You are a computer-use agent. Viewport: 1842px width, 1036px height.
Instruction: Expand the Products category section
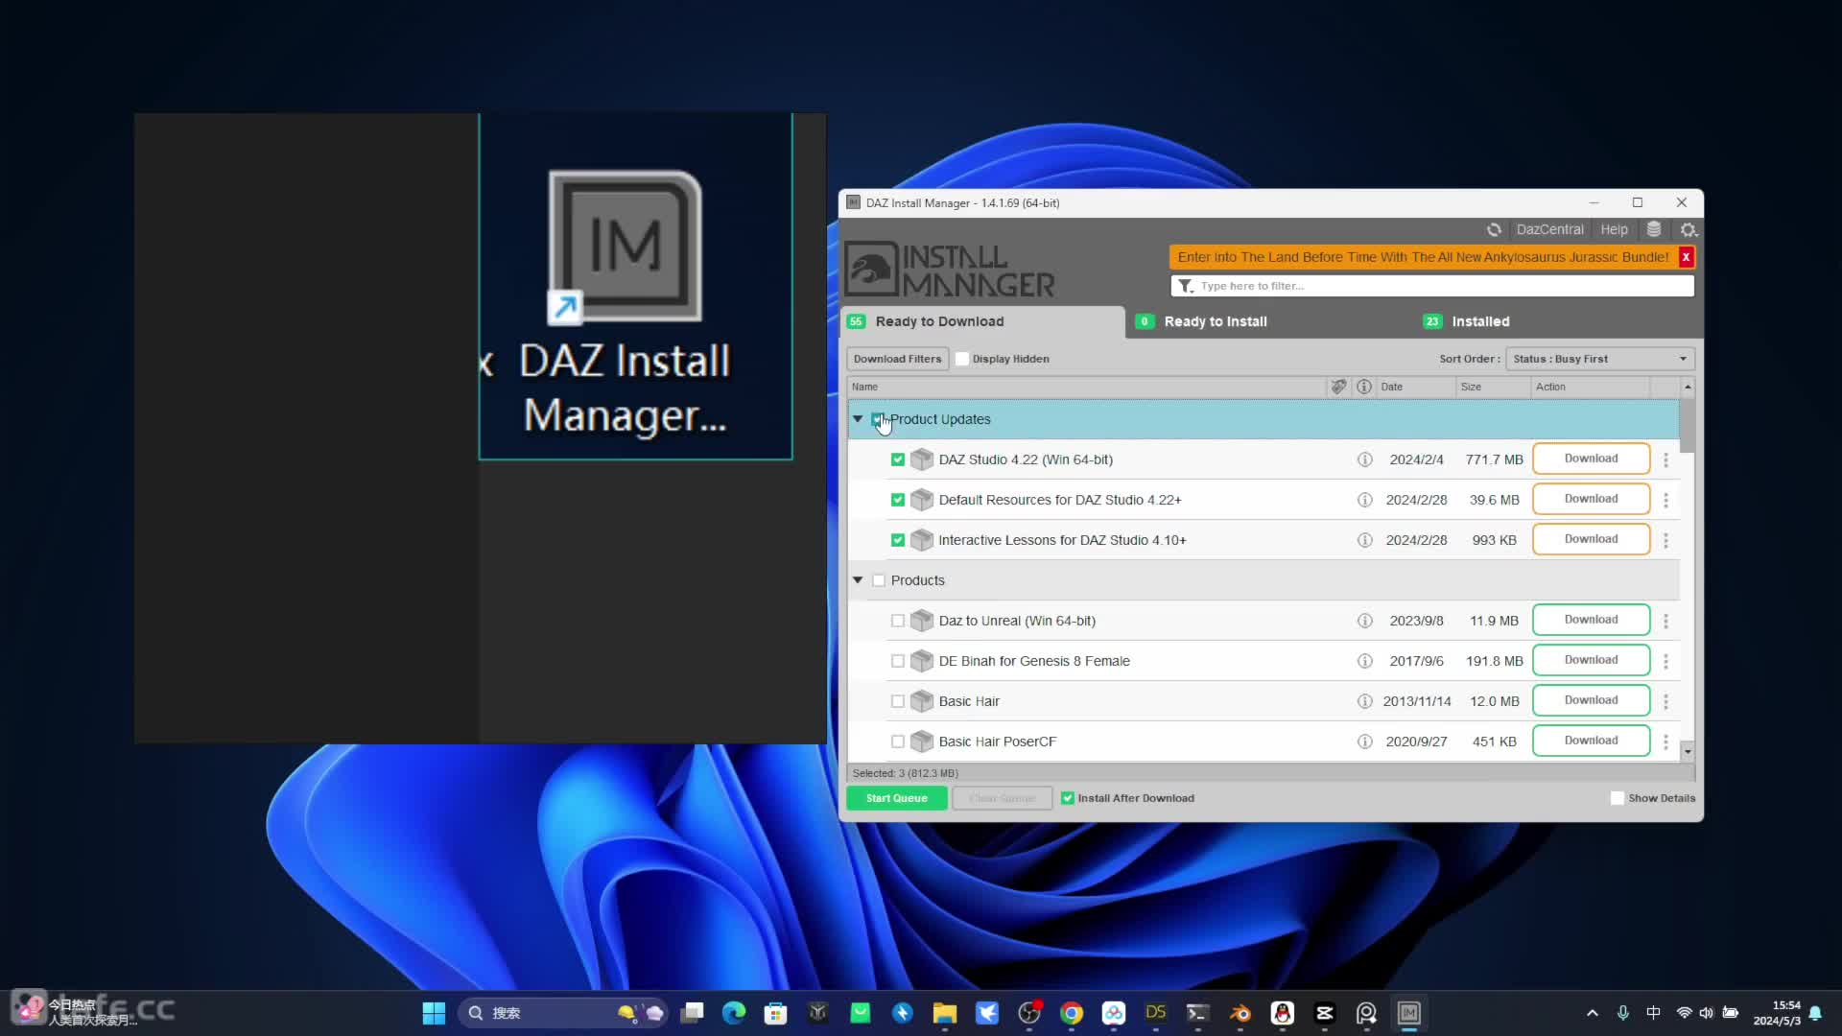tap(858, 579)
